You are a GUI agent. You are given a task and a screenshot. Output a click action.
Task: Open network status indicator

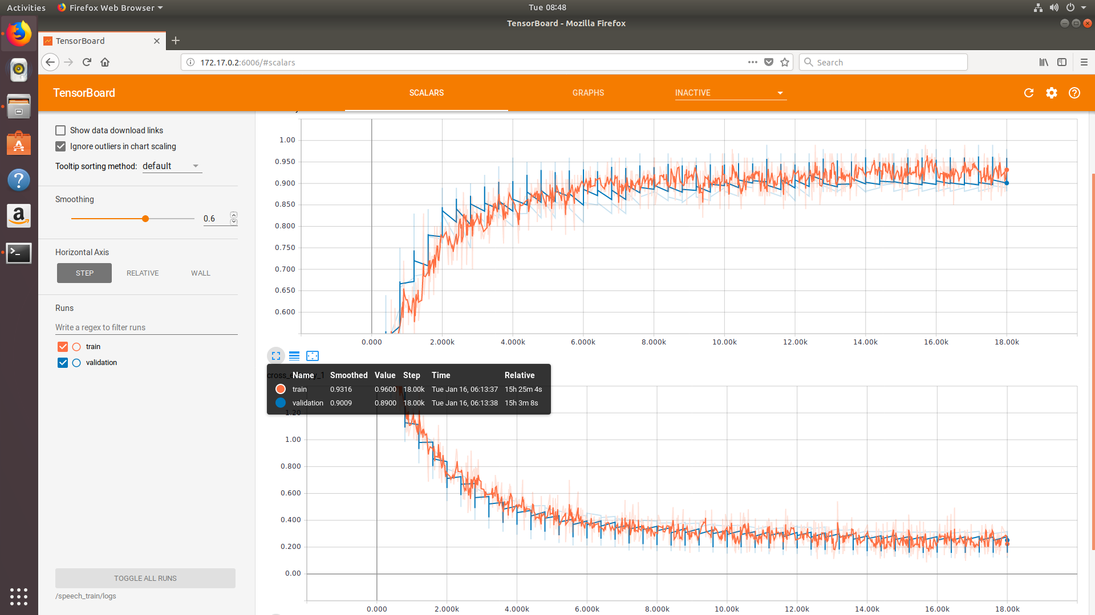point(1038,7)
